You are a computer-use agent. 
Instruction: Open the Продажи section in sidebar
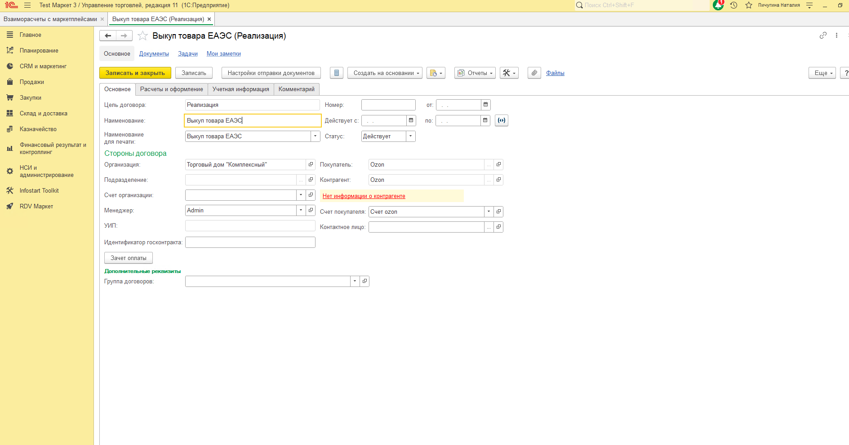tap(31, 82)
